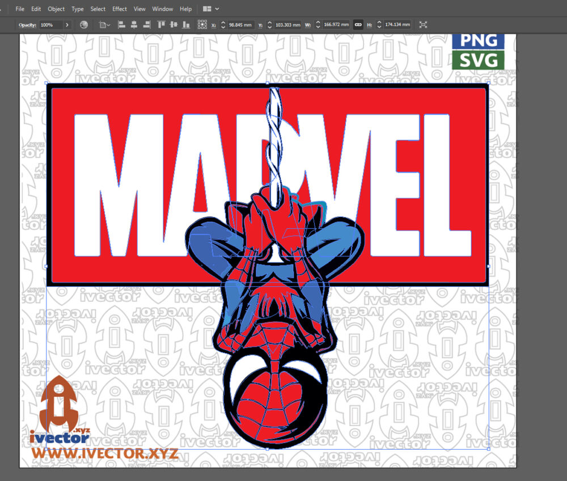This screenshot has width=567, height=481.
Task: Click the X: label link
Action: [x=214, y=25]
